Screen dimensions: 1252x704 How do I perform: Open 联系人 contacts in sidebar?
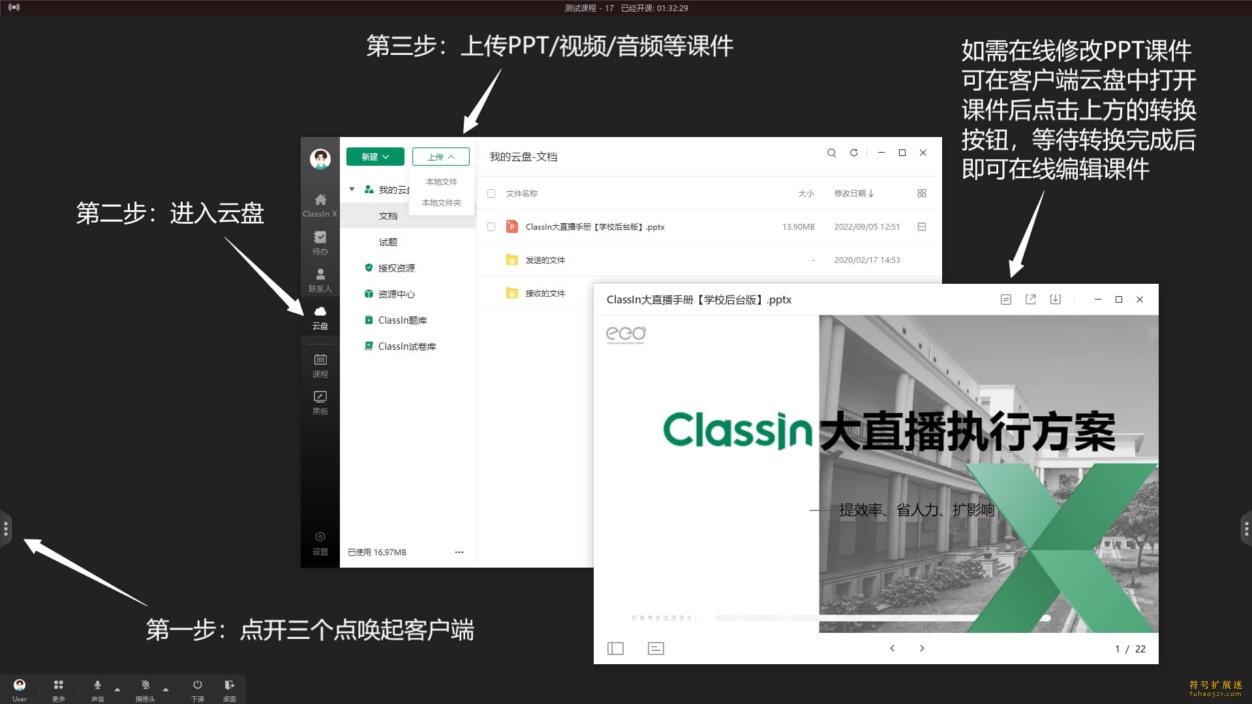click(x=320, y=280)
